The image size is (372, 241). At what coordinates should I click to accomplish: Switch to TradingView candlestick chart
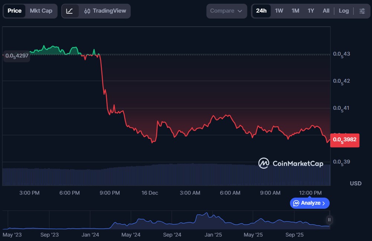click(105, 11)
